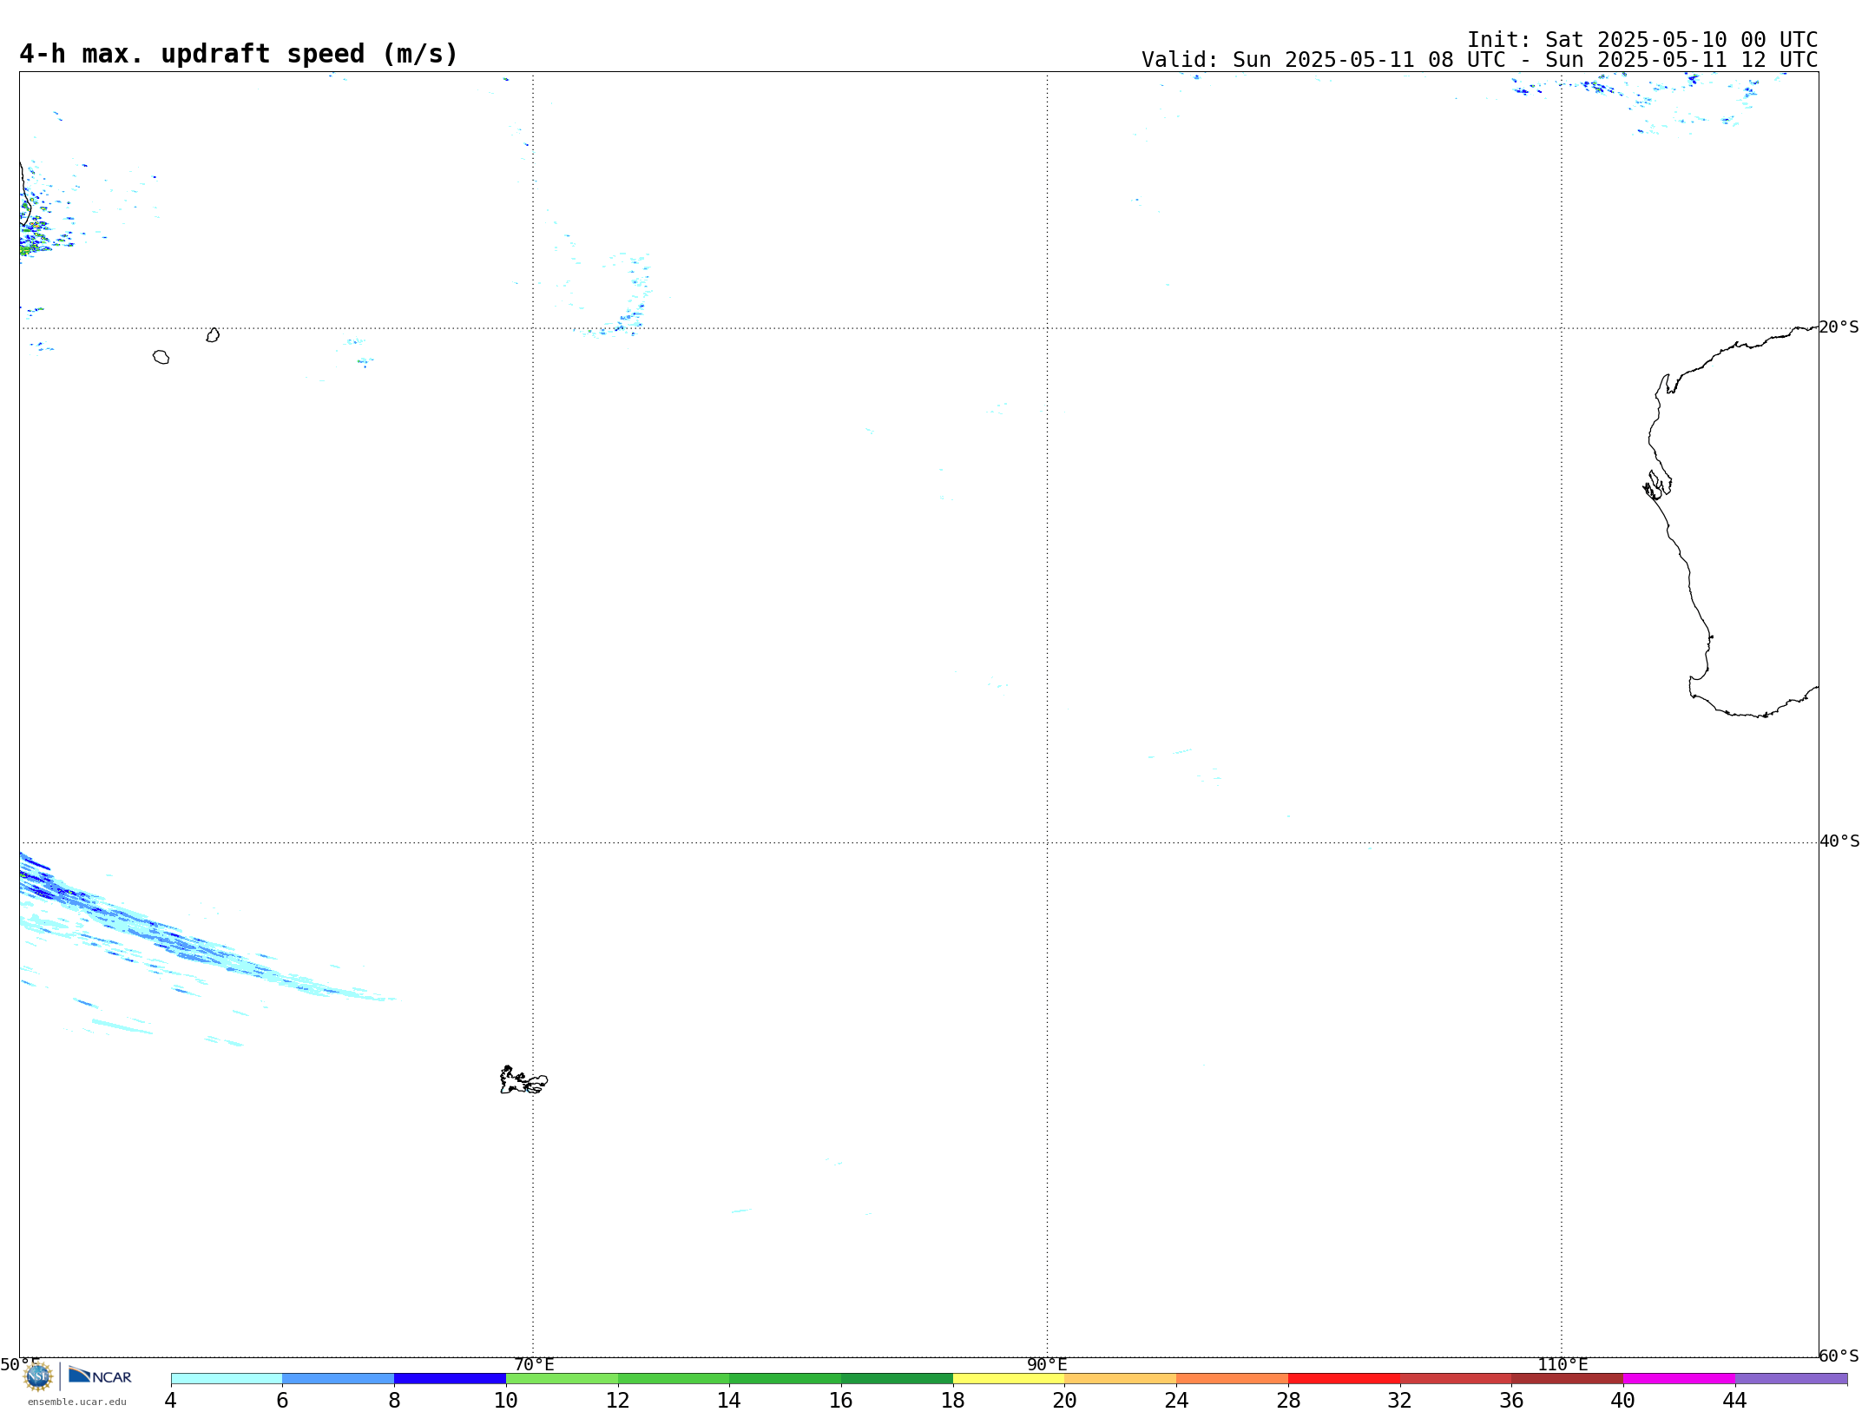Select the light blue 6–8 m/s swatch
1875x1412 pixels.
click(338, 1378)
